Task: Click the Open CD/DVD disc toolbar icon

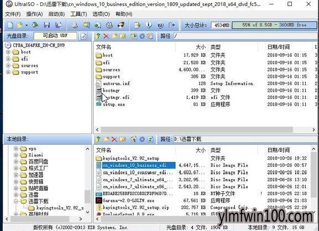Action: pyautogui.click(x=35, y=25)
